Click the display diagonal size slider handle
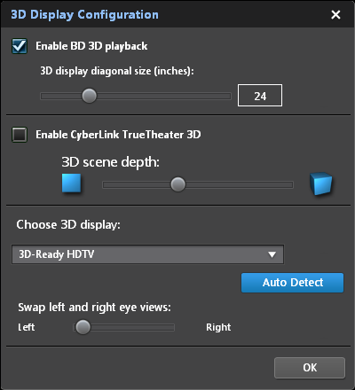This screenshot has height=390, width=355. [x=89, y=96]
